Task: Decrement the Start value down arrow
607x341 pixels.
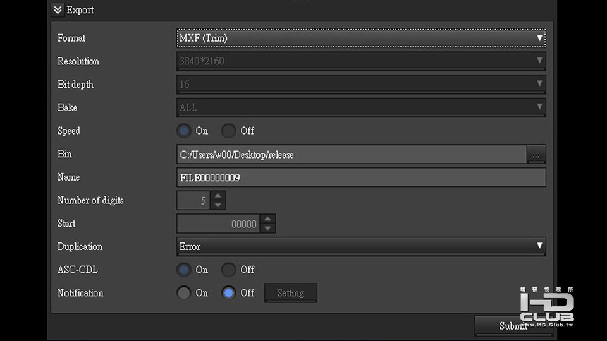Action: 267,228
